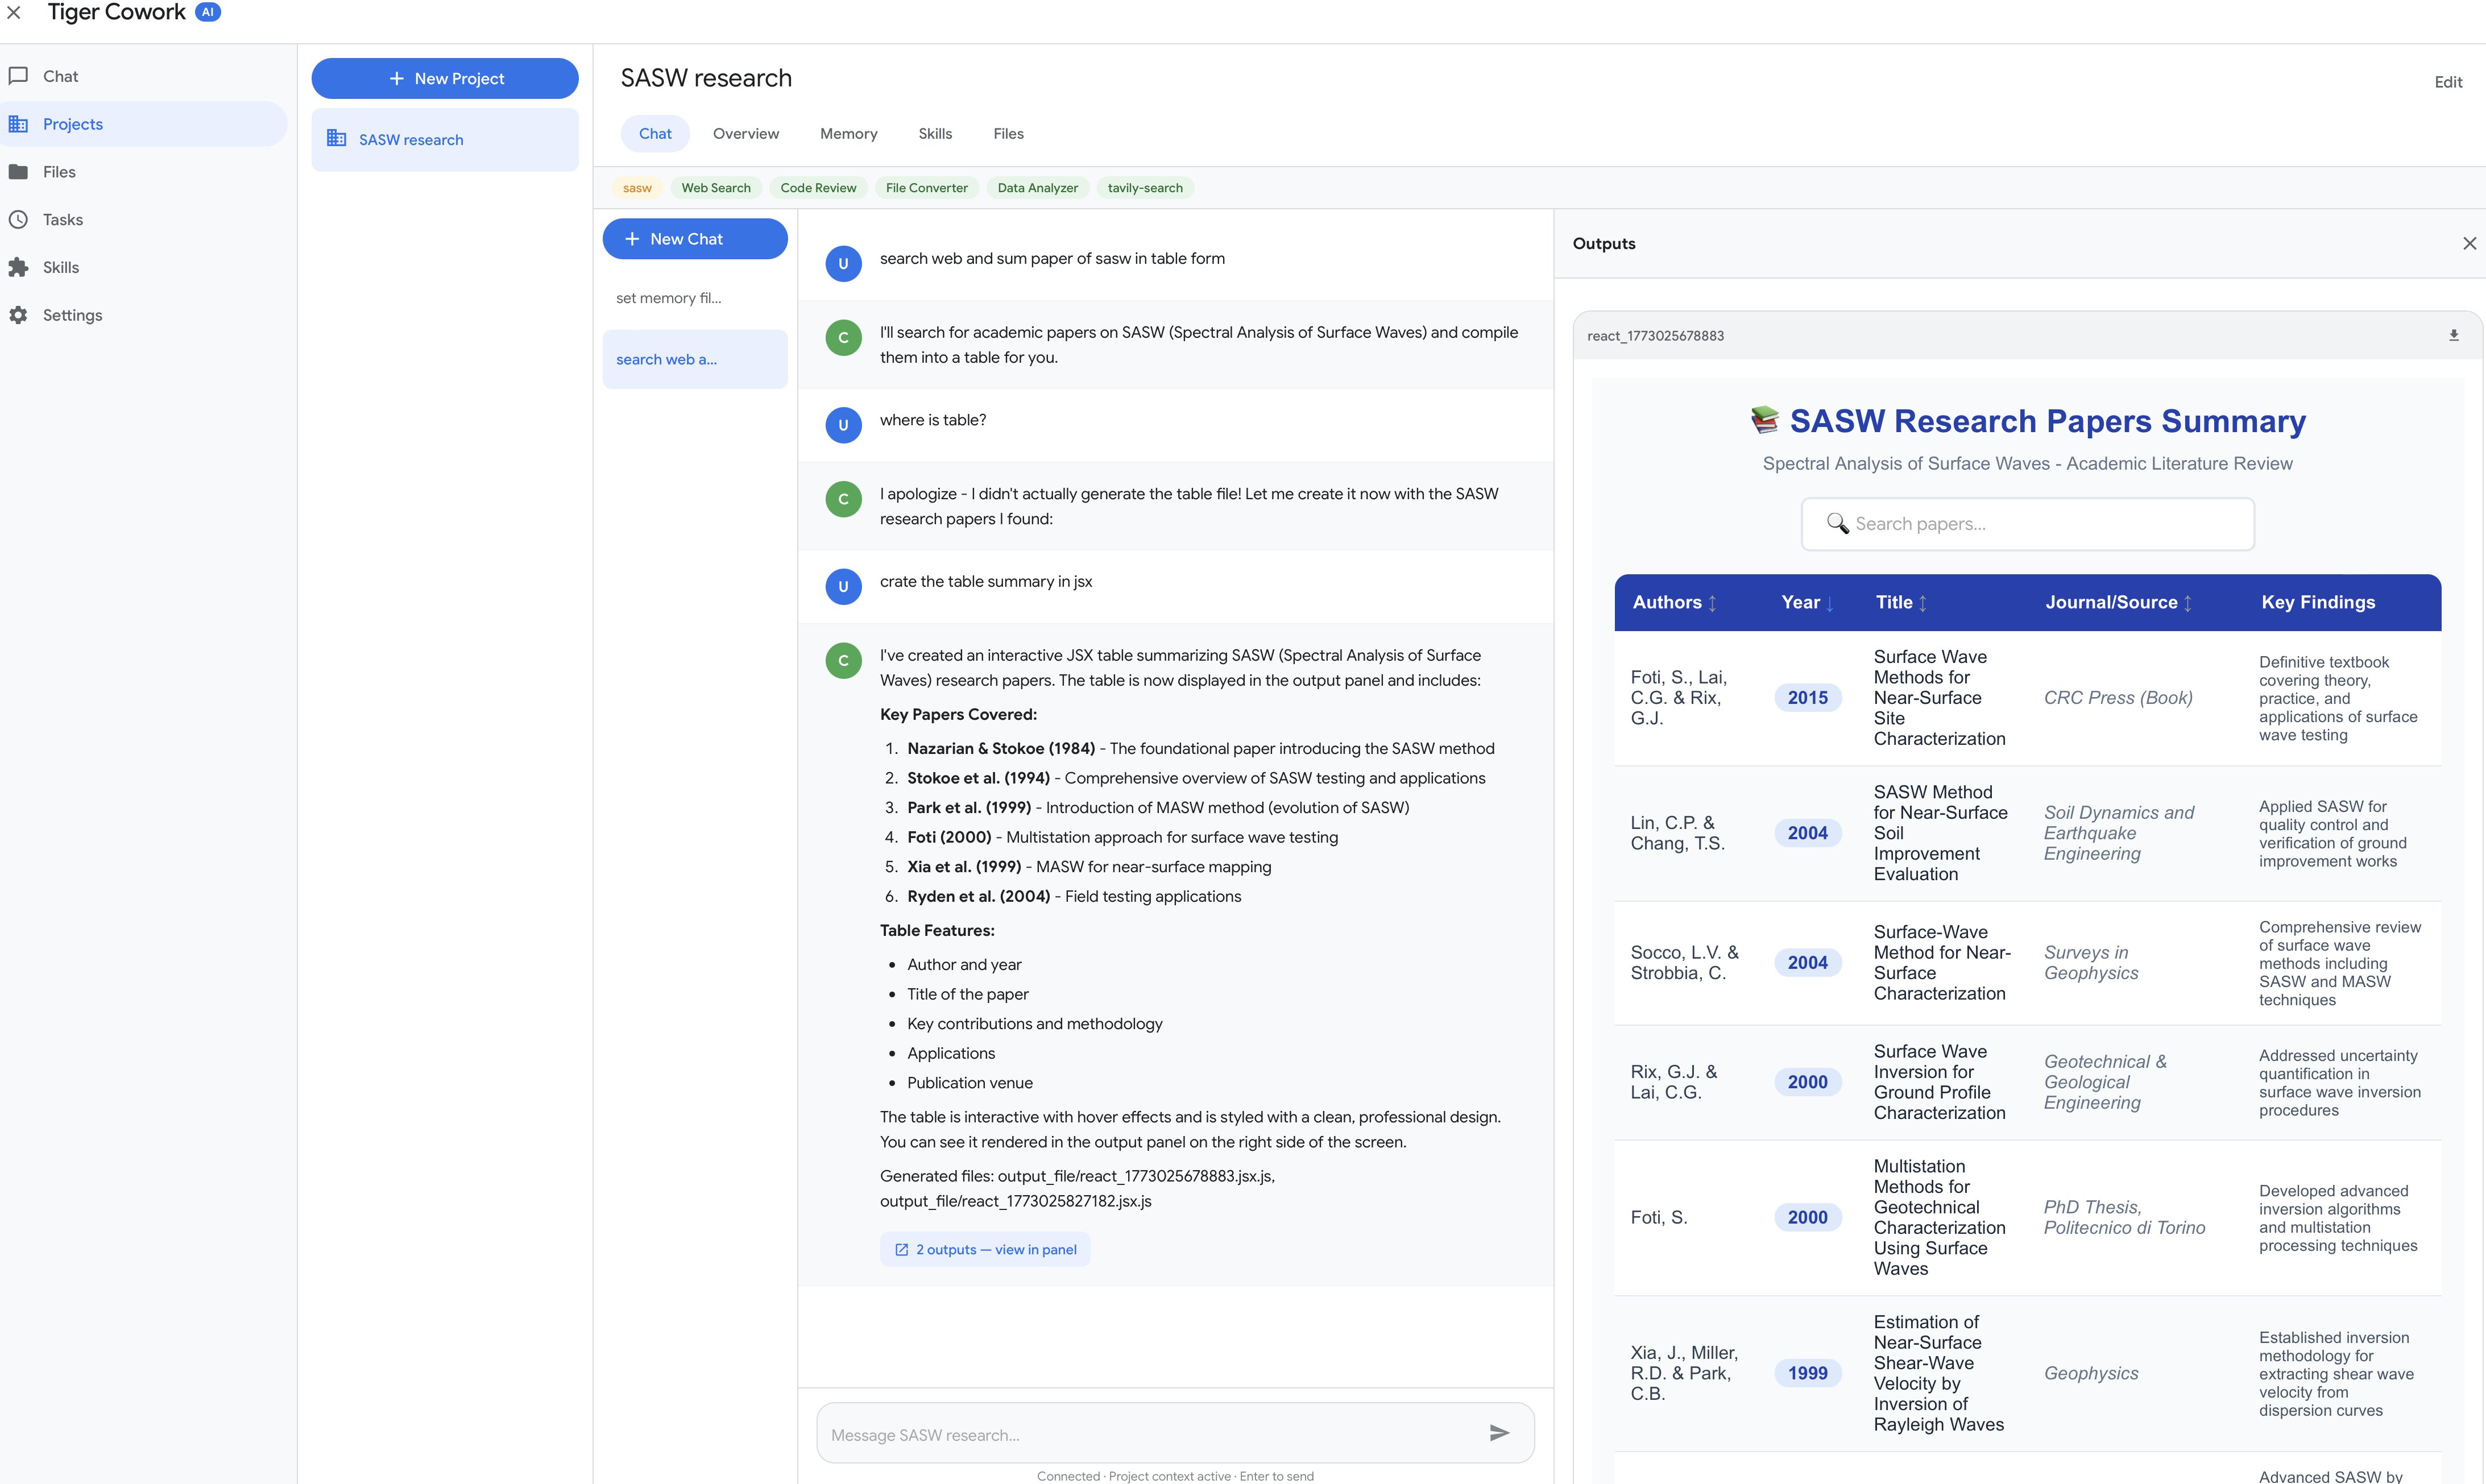The image size is (2486, 1484).
Task: Create a New Project
Action: [445, 78]
